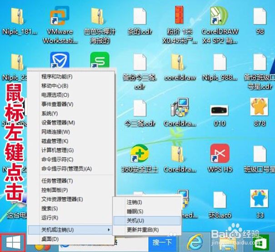Select 计算机管理(G) menu entry
The image size is (275, 252).
(x=71, y=150)
